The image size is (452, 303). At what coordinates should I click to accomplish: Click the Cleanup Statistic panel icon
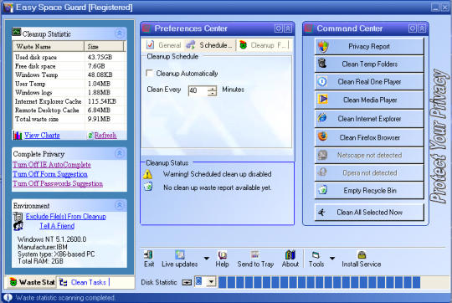pos(17,32)
